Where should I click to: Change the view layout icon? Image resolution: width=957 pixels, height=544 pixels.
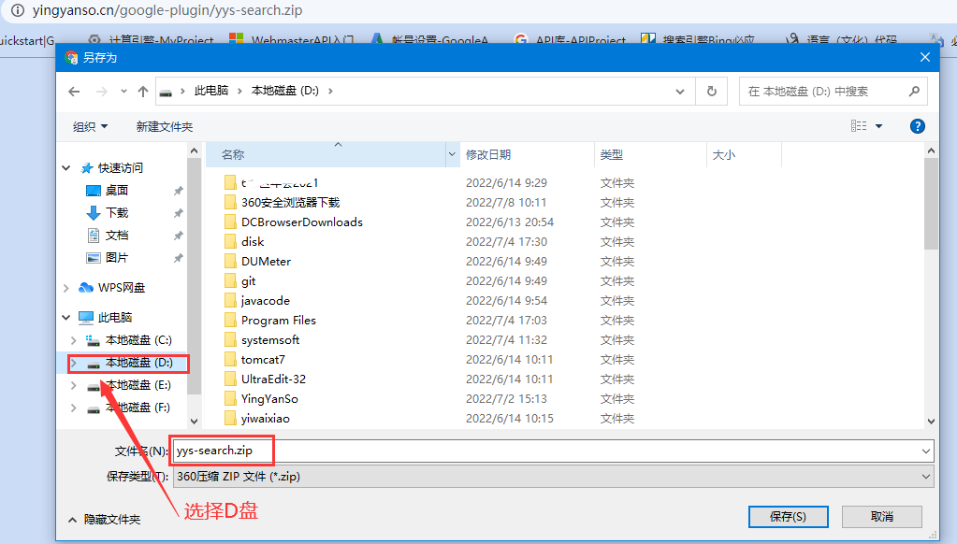[859, 126]
